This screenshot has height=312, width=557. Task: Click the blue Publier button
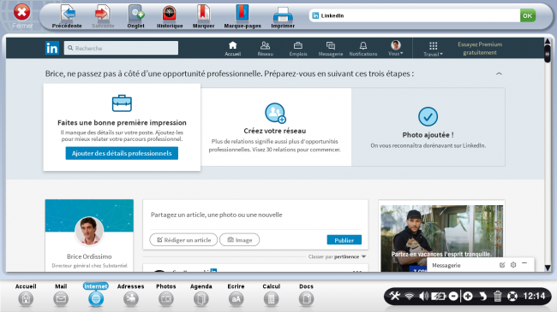pyautogui.click(x=344, y=240)
